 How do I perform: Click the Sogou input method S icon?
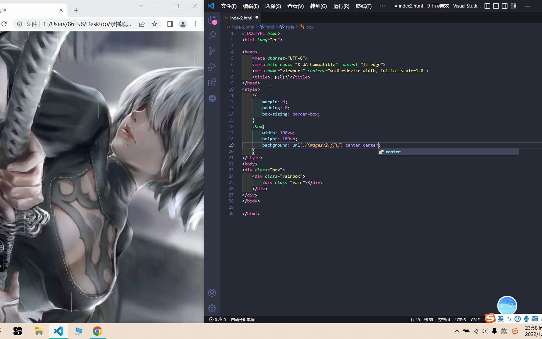(x=490, y=318)
